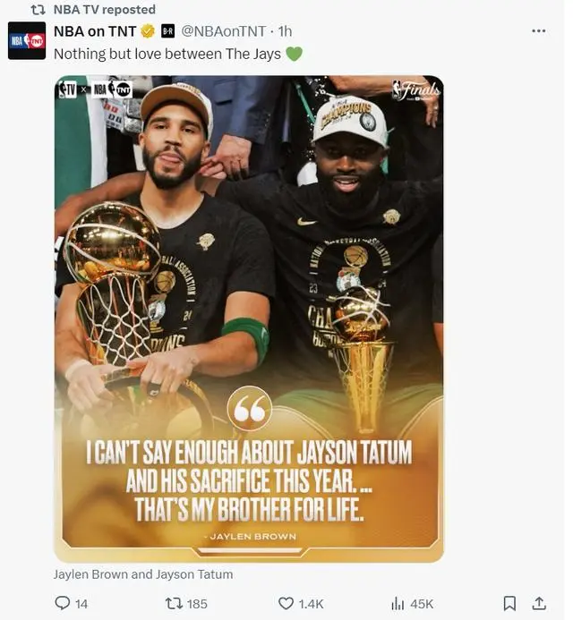Click the image caption Jaylen Brown and Jayson Tatum
This screenshot has height=620, width=573.
coord(143,574)
